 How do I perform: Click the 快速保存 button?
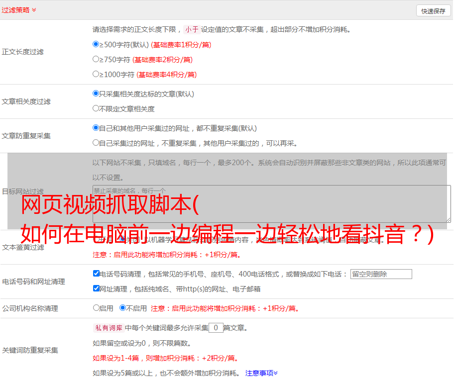pyautogui.click(x=433, y=11)
